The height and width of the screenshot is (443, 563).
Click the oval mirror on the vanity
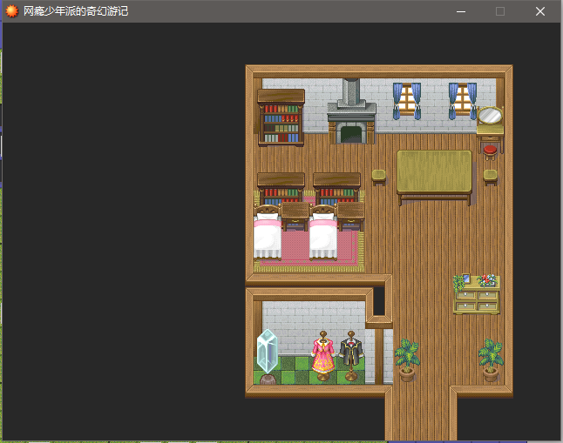[490, 116]
